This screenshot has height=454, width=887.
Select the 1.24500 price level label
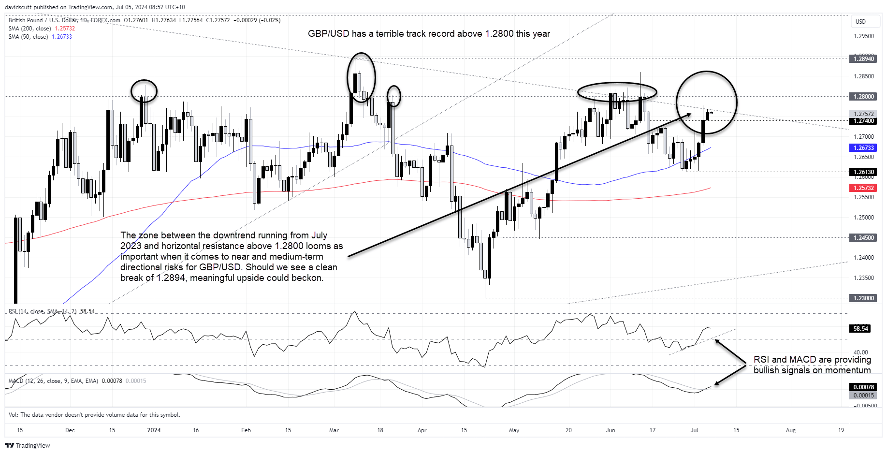[863, 238]
